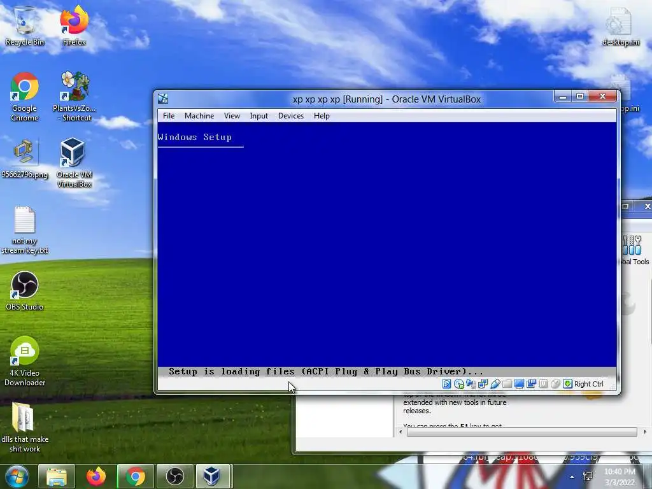The height and width of the screenshot is (489, 652).
Task: Open the File menu in VirtualBox
Action: (168, 116)
